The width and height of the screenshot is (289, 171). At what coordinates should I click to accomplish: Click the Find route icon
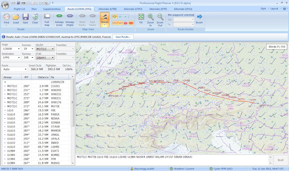(7, 18)
